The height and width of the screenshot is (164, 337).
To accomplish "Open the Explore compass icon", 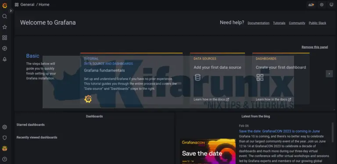I will pyautogui.click(x=4, y=49).
